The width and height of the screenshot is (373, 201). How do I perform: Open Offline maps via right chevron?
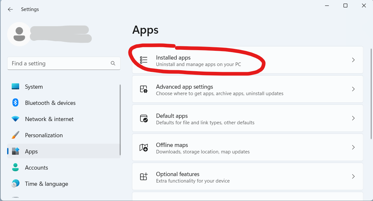353,148
